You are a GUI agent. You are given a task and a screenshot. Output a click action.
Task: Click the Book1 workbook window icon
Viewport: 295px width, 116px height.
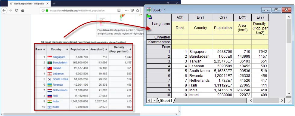149,10
